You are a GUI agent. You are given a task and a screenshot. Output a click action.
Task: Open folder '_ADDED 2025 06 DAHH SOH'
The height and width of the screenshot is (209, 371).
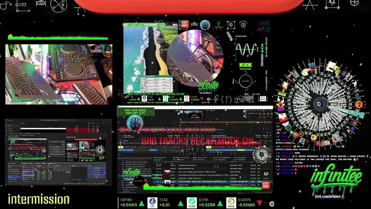point(135,162)
